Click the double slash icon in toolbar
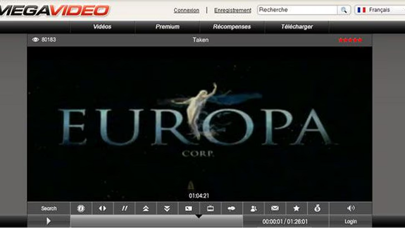405x228 pixels. tap(124, 208)
